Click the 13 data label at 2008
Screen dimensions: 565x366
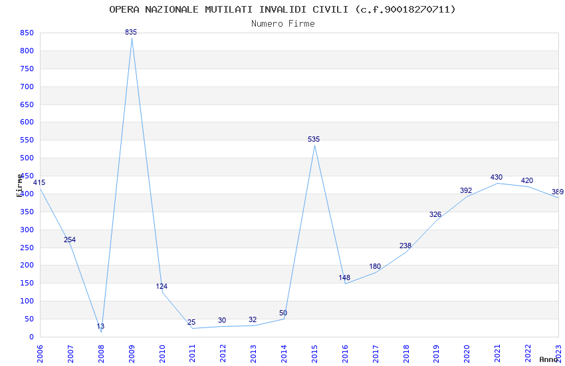100,326
